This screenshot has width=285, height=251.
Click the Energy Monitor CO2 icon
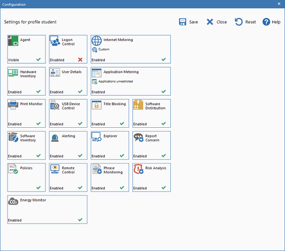coord(13,201)
